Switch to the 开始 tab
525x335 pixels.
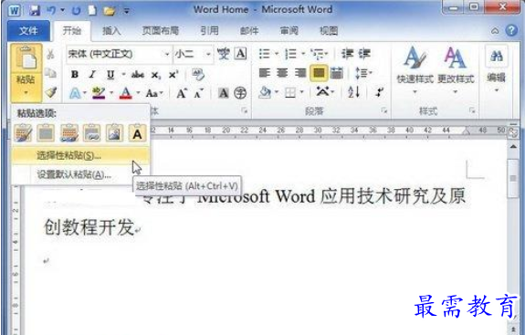point(72,31)
